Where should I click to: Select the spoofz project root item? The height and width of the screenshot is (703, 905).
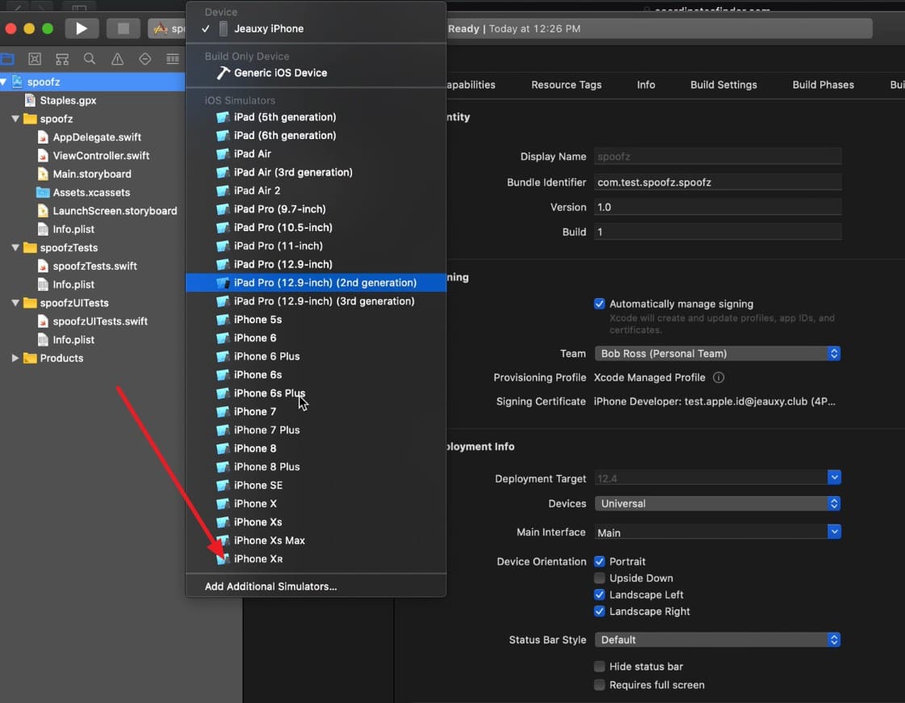coord(92,82)
